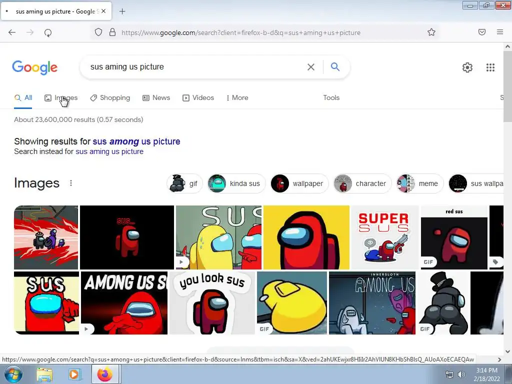512x384 pixels.
Task: Open tracking protection shield icon
Action: point(98,32)
